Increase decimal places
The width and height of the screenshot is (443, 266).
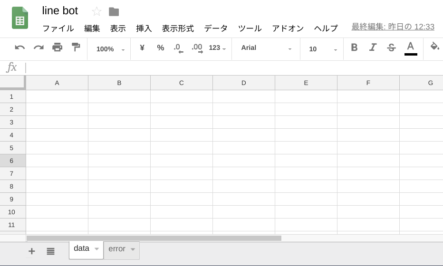coord(197,48)
